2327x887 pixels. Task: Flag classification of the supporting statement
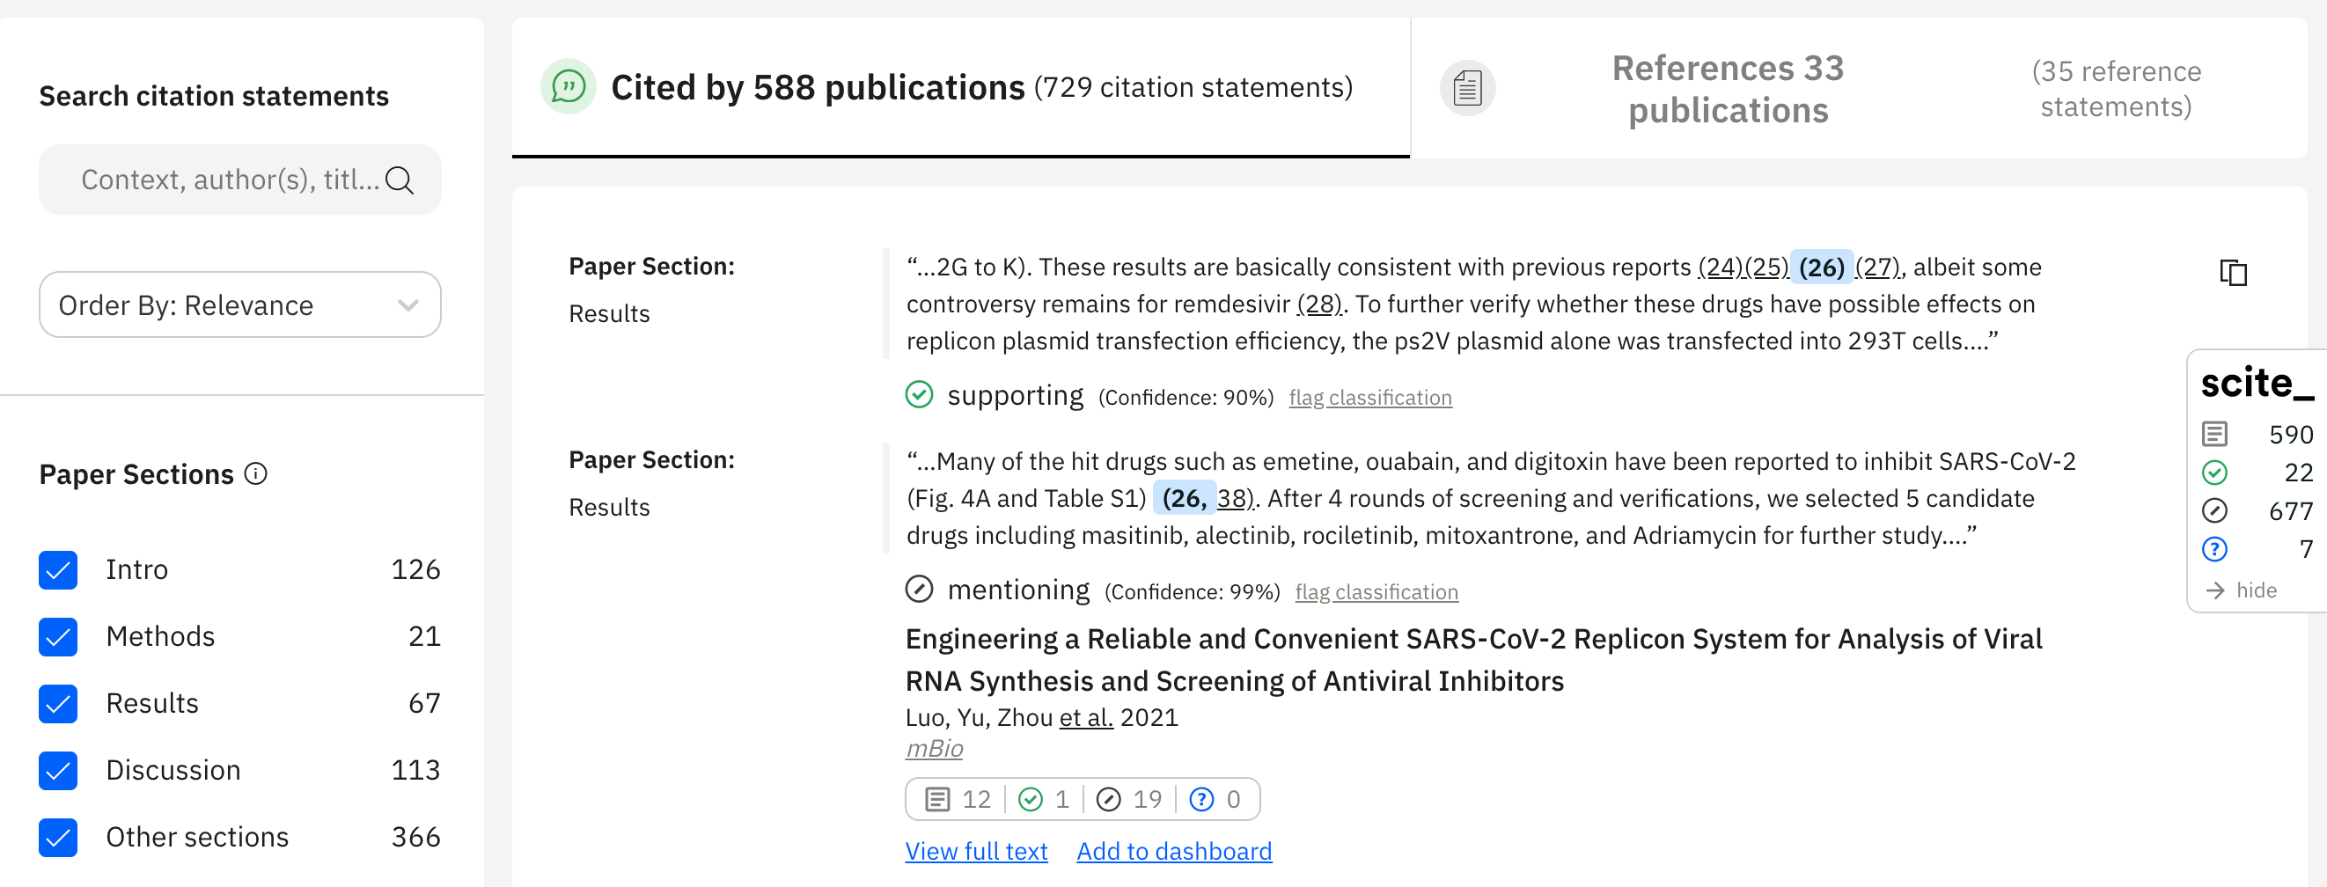click(1369, 398)
